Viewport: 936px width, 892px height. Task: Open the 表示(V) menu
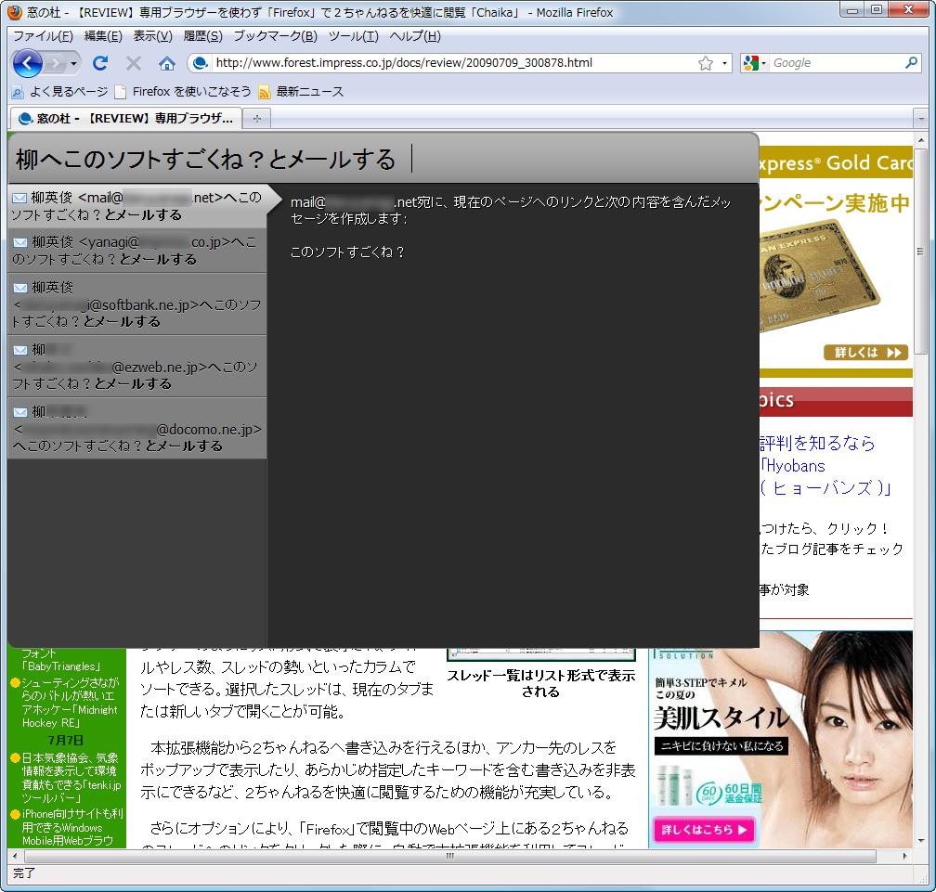tap(153, 36)
